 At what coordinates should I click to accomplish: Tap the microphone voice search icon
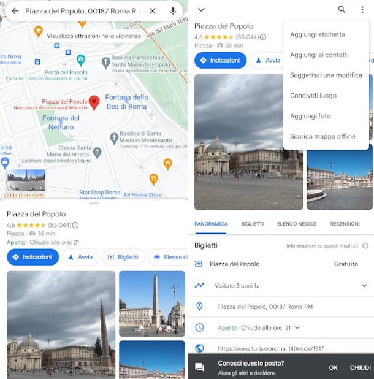coord(173,11)
